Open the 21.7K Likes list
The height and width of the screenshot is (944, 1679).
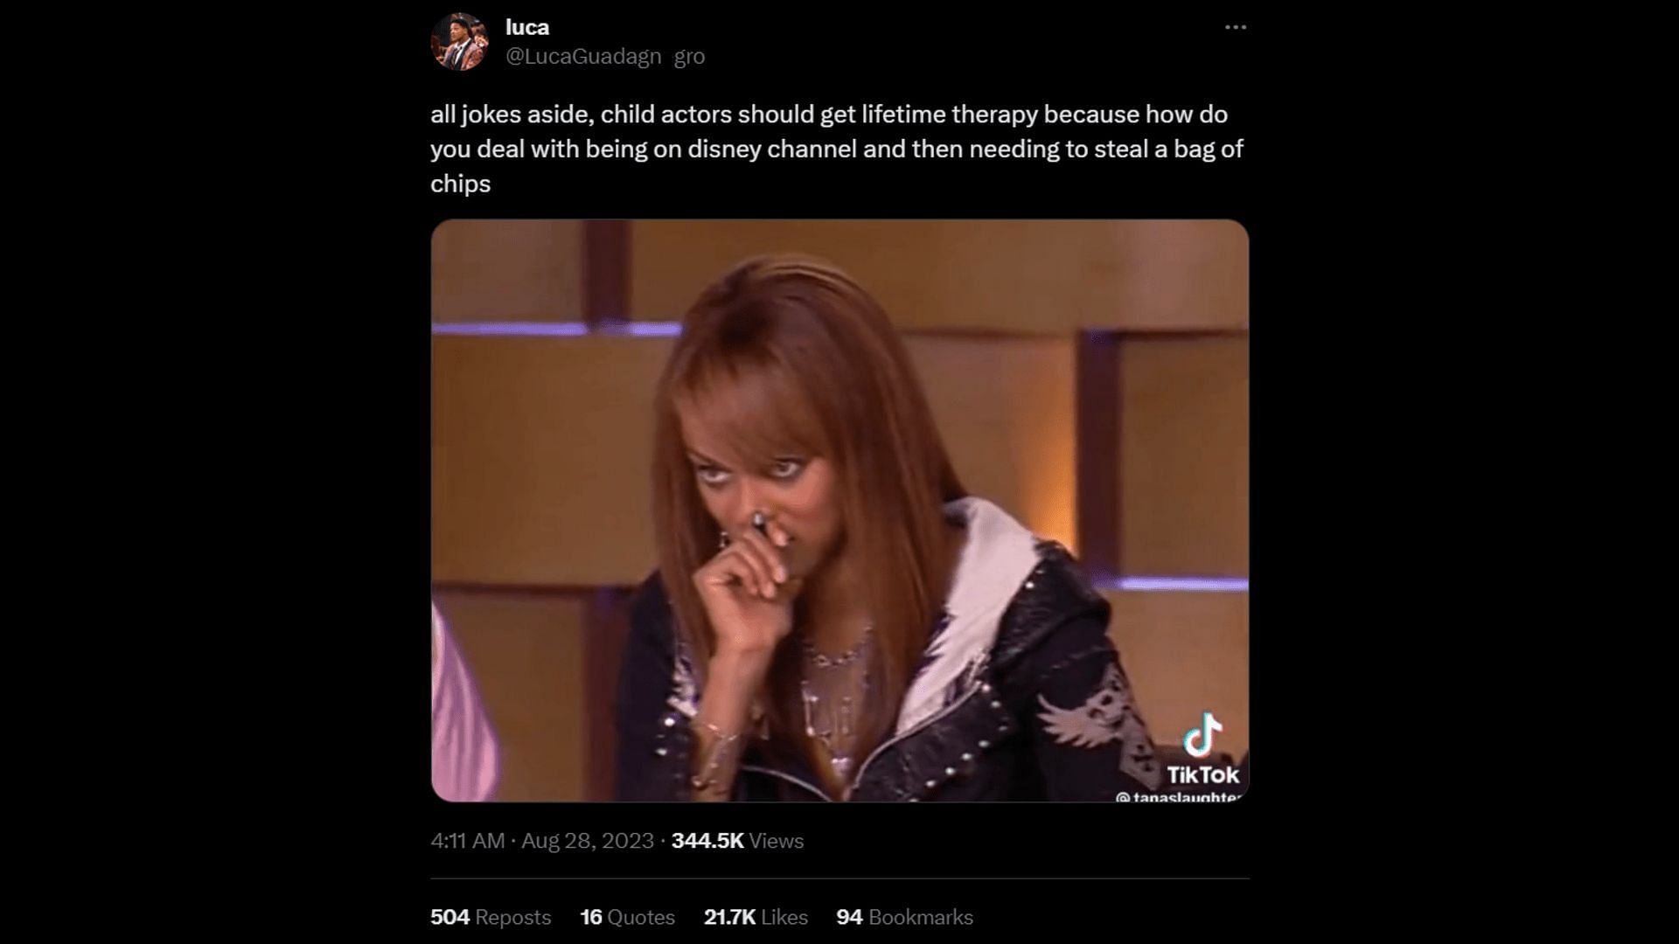tap(756, 917)
